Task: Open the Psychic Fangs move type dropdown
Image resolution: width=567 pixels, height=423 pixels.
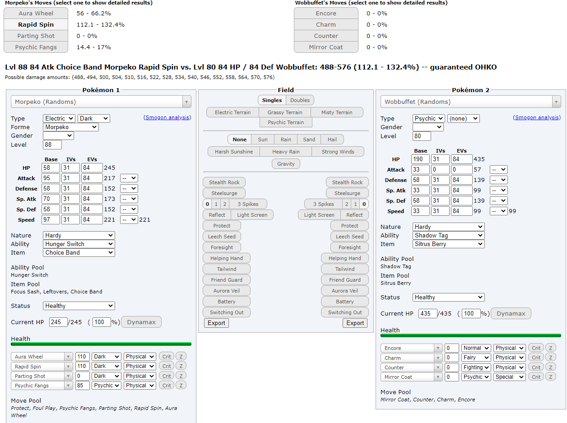Action: pos(107,386)
